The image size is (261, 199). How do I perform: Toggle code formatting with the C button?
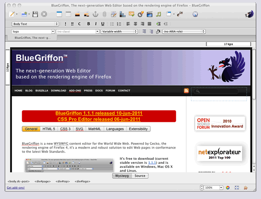(x=79, y=24)
